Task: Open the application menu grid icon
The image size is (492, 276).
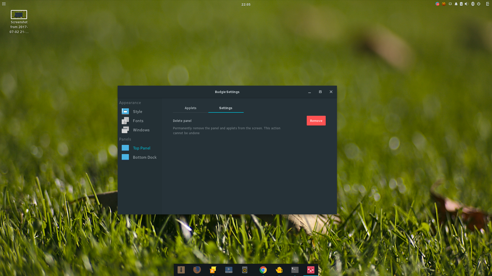Action: 4,4
